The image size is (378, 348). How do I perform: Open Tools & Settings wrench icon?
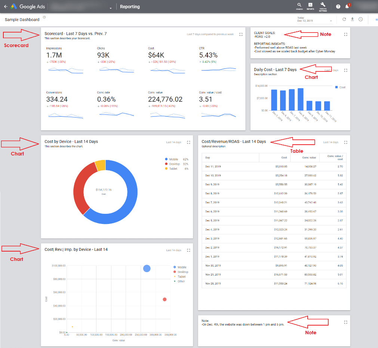pos(323,6)
